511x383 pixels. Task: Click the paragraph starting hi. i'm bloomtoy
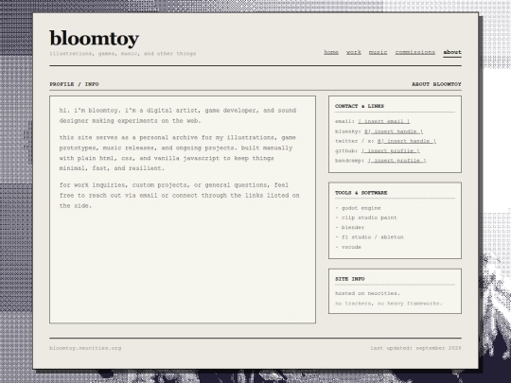coord(178,115)
